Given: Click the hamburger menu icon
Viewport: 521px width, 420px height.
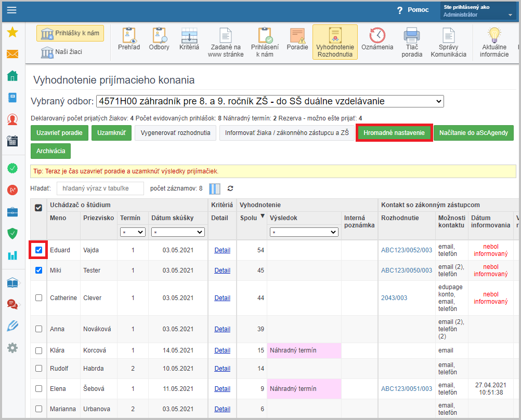Looking at the screenshot, I should 11,10.
